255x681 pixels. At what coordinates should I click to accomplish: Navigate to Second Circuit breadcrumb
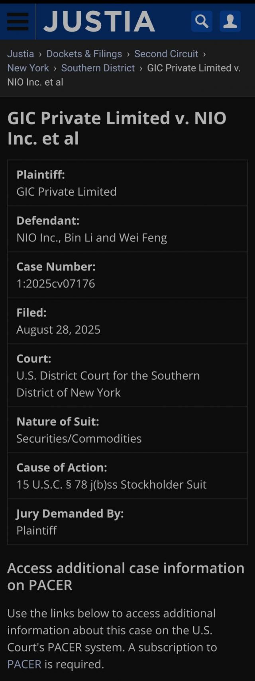tap(166, 54)
